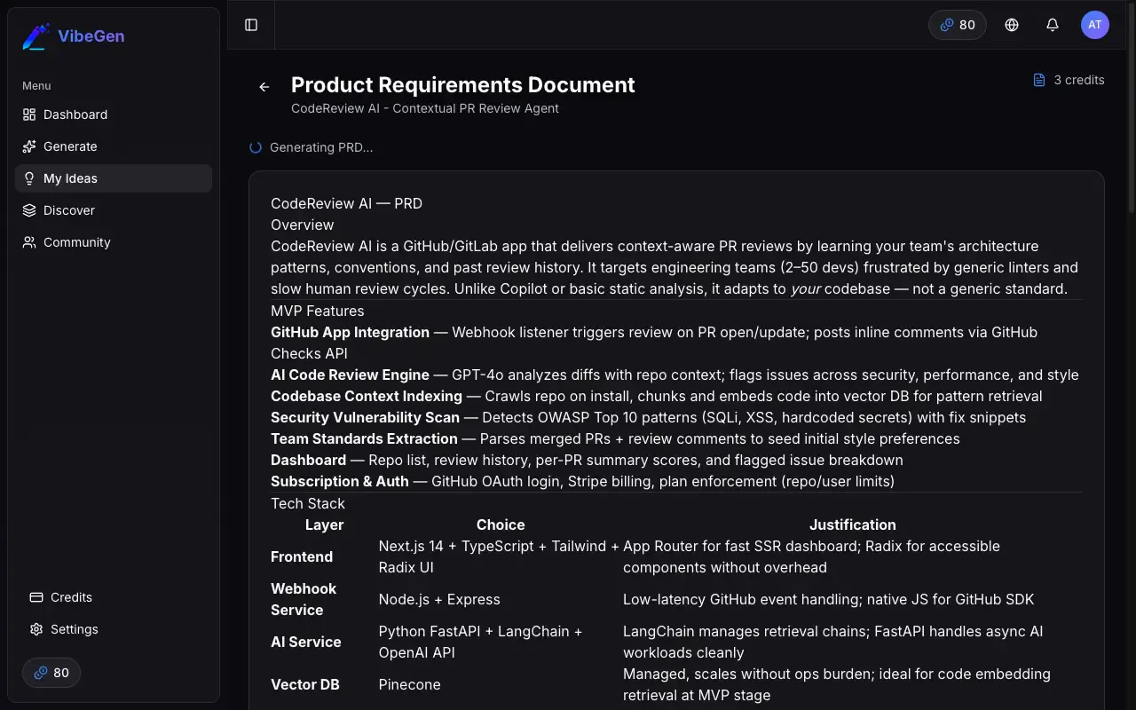Click the 'Codebase Context Indexing' feature name
1136x710 pixels.
click(367, 396)
